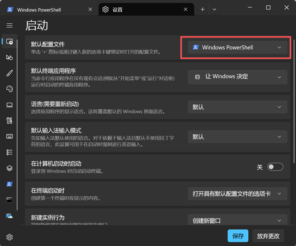Open the Color schemes palette icon
The width and height of the screenshot is (296, 246).
click(9, 89)
